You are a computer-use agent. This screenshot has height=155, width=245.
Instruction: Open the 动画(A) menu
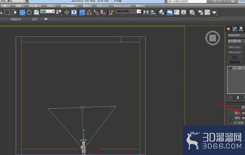51,6
